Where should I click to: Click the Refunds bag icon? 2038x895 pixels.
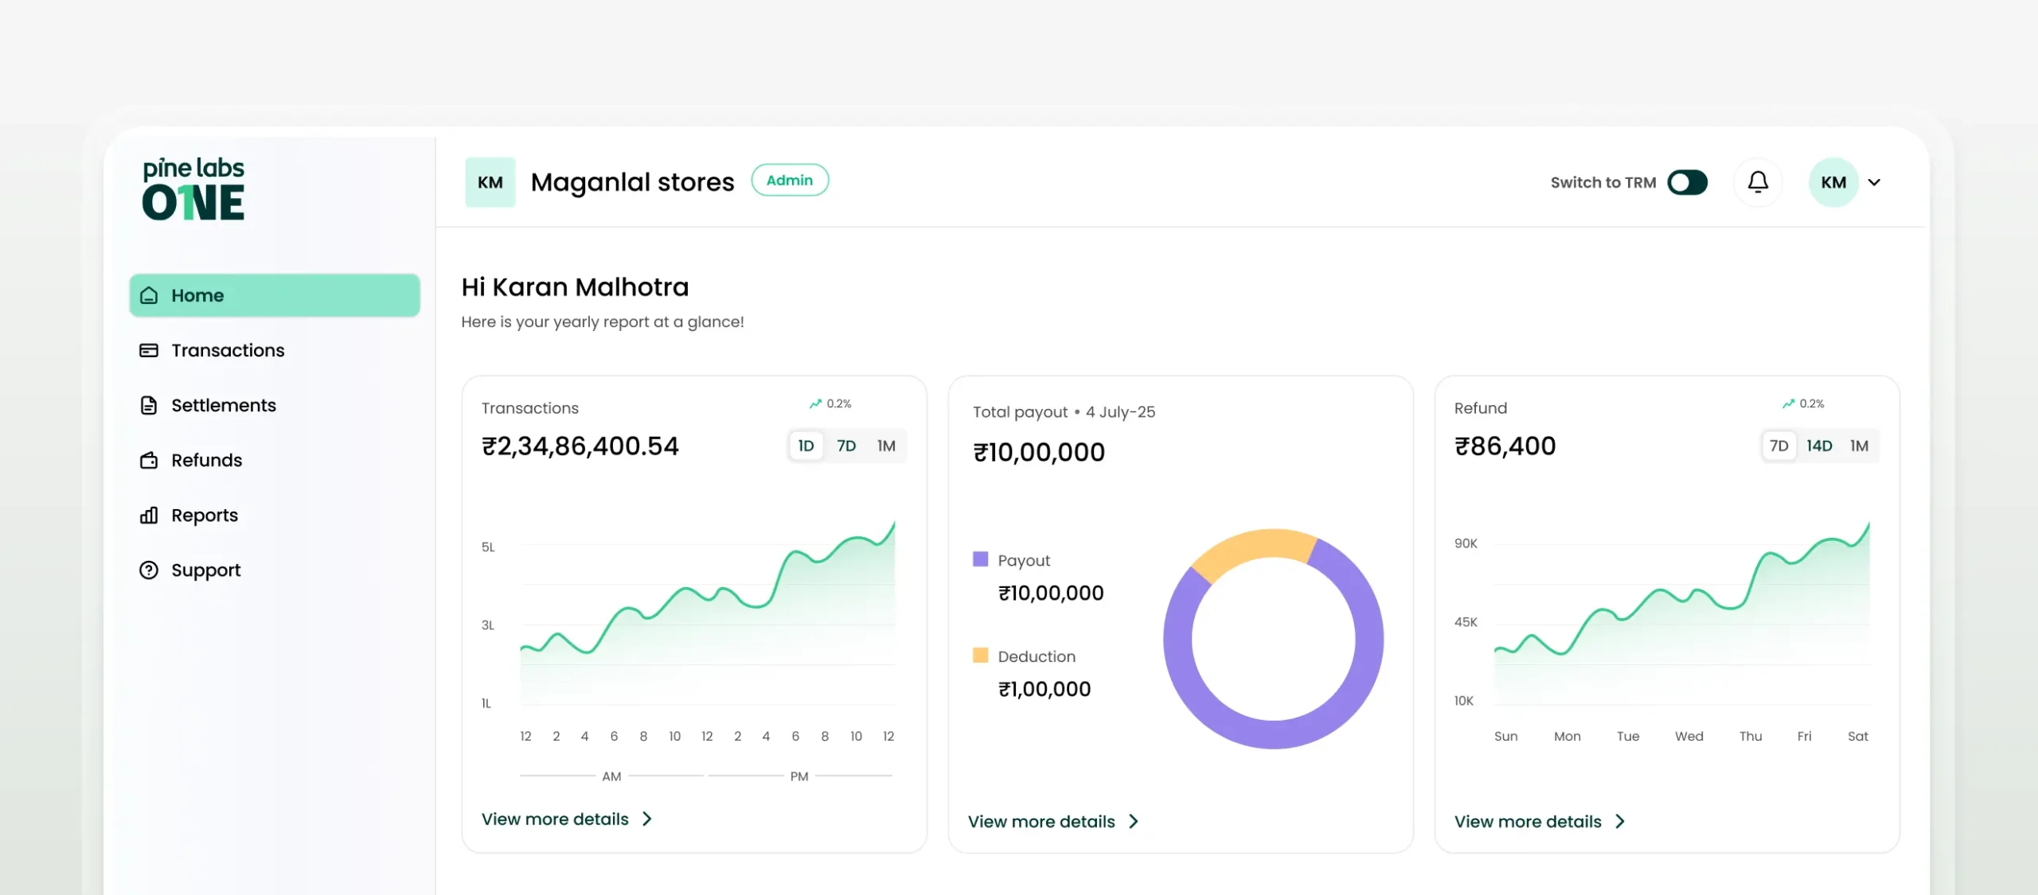tap(150, 460)
